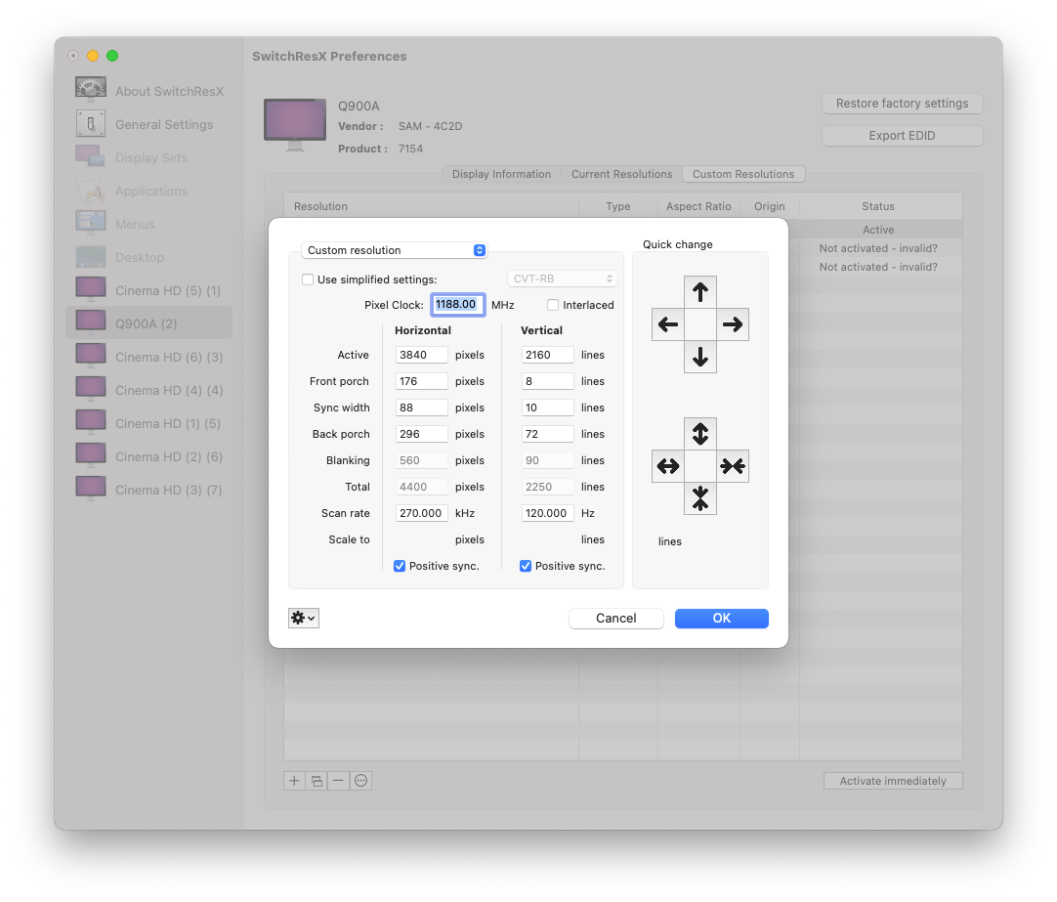Click the move right arrow in Quick change

point(732,324)
